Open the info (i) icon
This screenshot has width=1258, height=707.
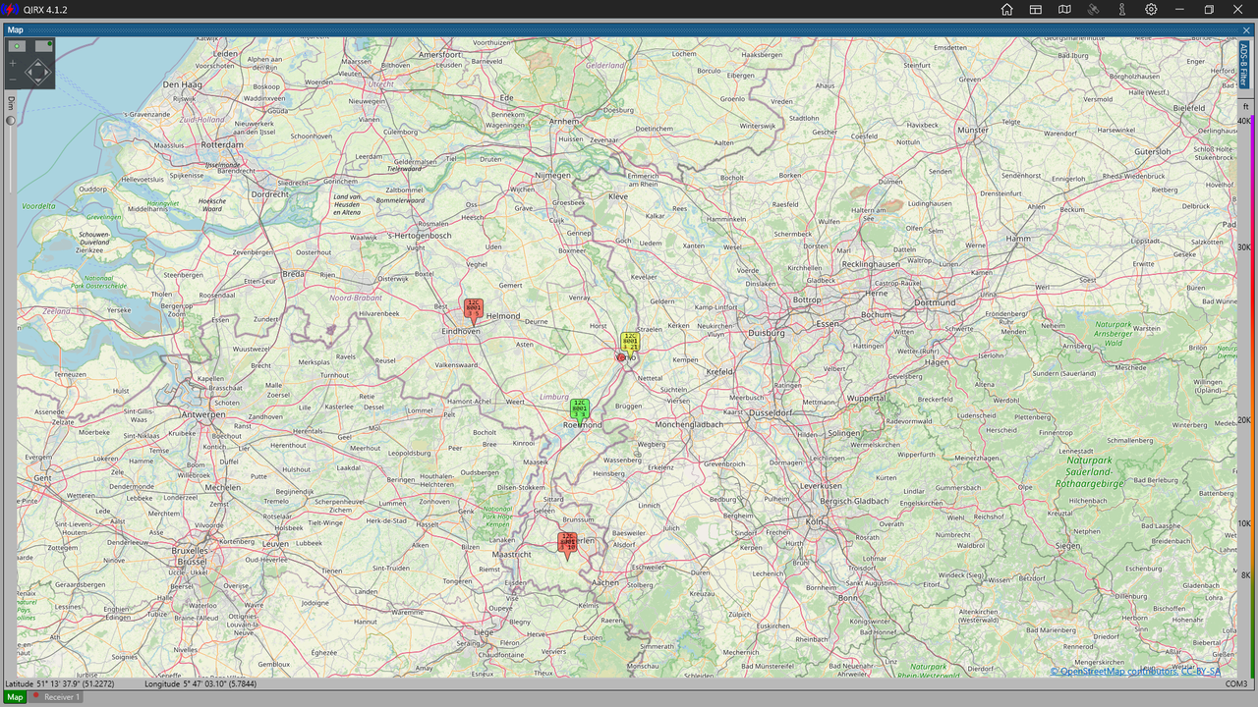tap(1121, 10)
